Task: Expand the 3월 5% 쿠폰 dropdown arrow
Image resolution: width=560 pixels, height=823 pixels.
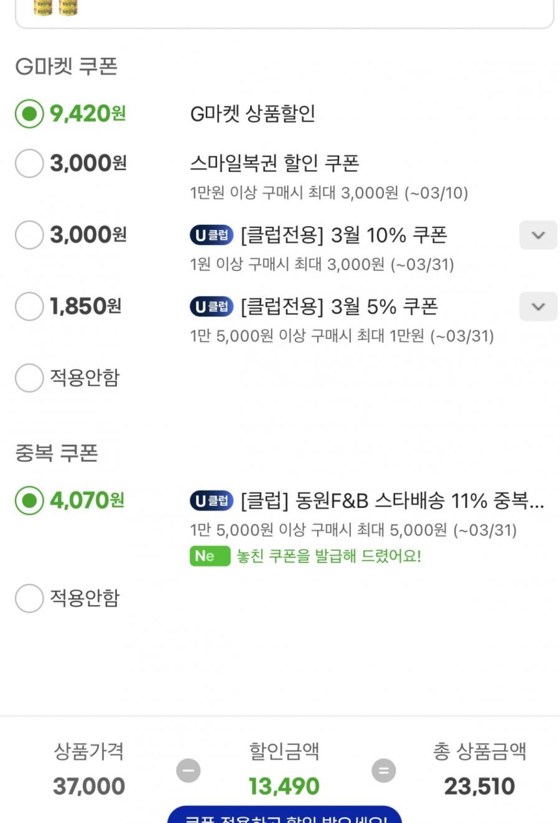Action: [x=538, y=307]
